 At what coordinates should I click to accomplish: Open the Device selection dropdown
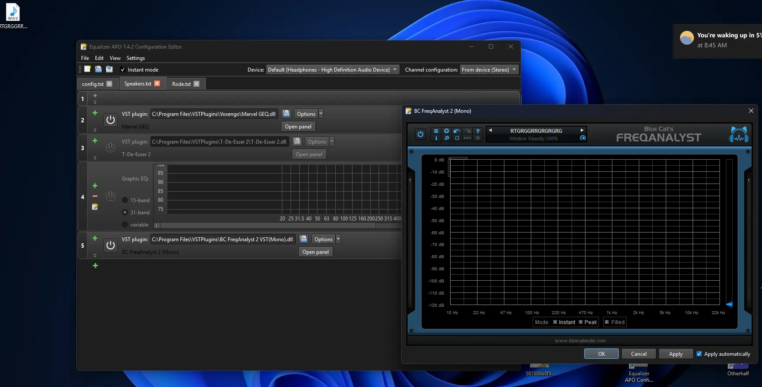[332, 69]
